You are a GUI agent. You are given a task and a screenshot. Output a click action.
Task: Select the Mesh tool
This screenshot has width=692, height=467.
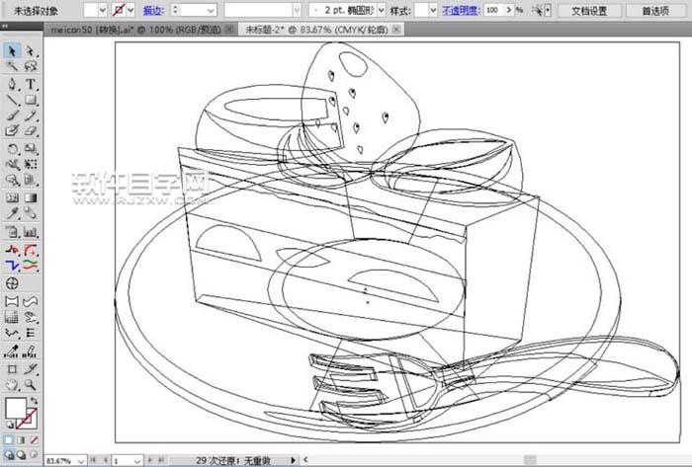[12, 197]
